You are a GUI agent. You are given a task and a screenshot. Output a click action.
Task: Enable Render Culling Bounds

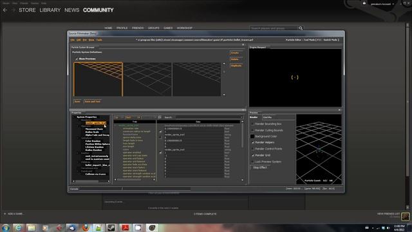253,130
